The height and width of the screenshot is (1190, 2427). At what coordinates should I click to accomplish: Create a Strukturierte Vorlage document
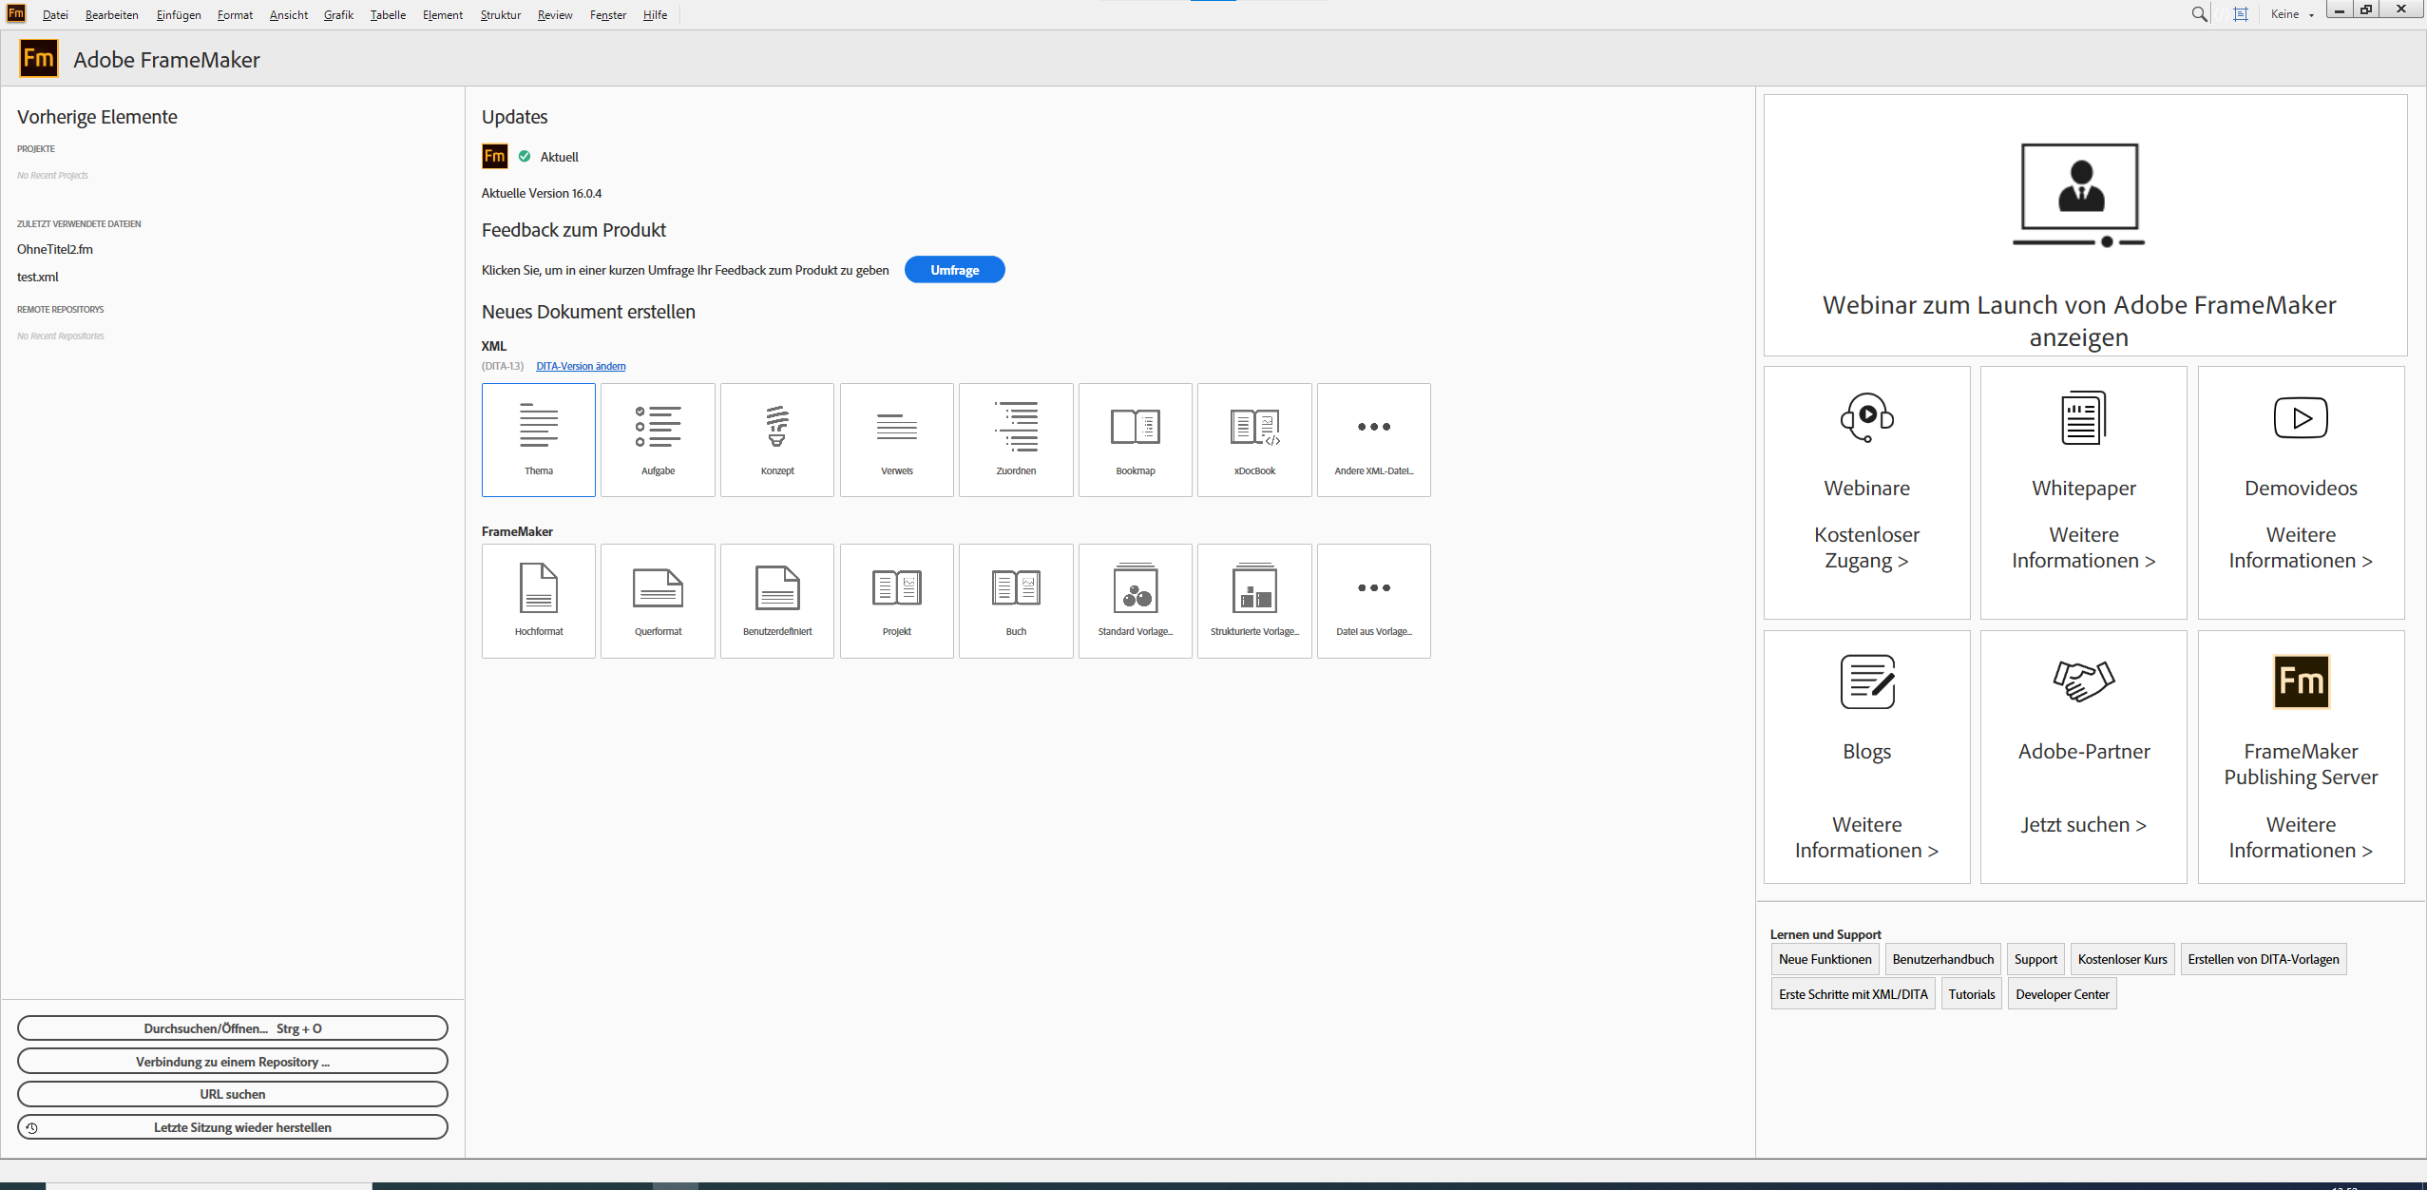point(1253,600)
